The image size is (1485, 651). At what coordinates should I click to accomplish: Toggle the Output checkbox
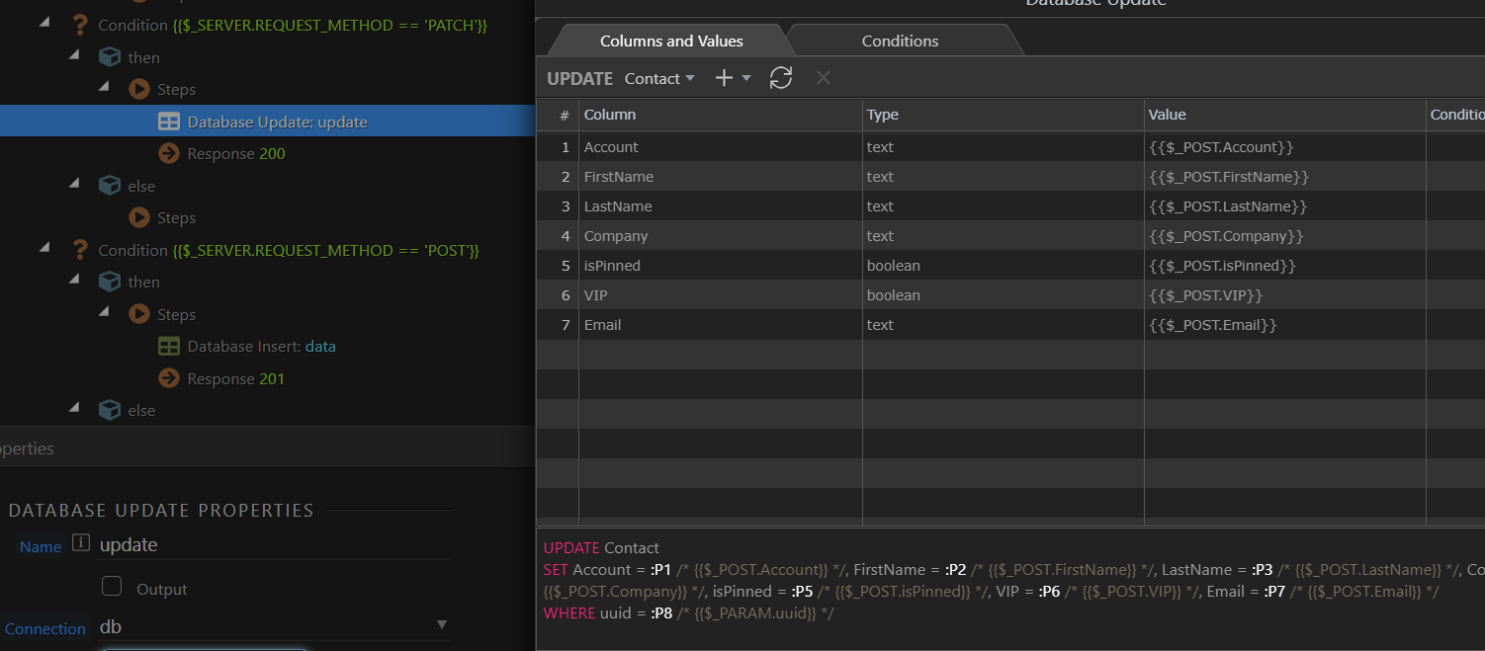click(112, 588)
